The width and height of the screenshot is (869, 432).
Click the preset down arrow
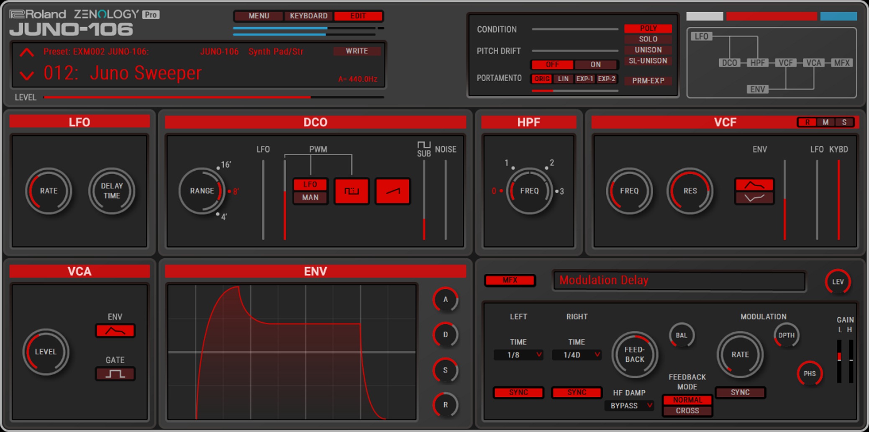coord(27,75)
